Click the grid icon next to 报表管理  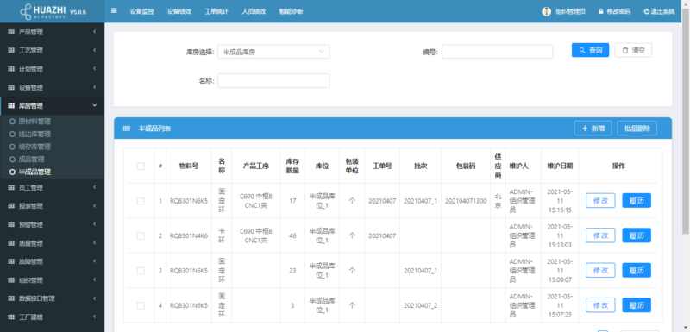(11, 206)
